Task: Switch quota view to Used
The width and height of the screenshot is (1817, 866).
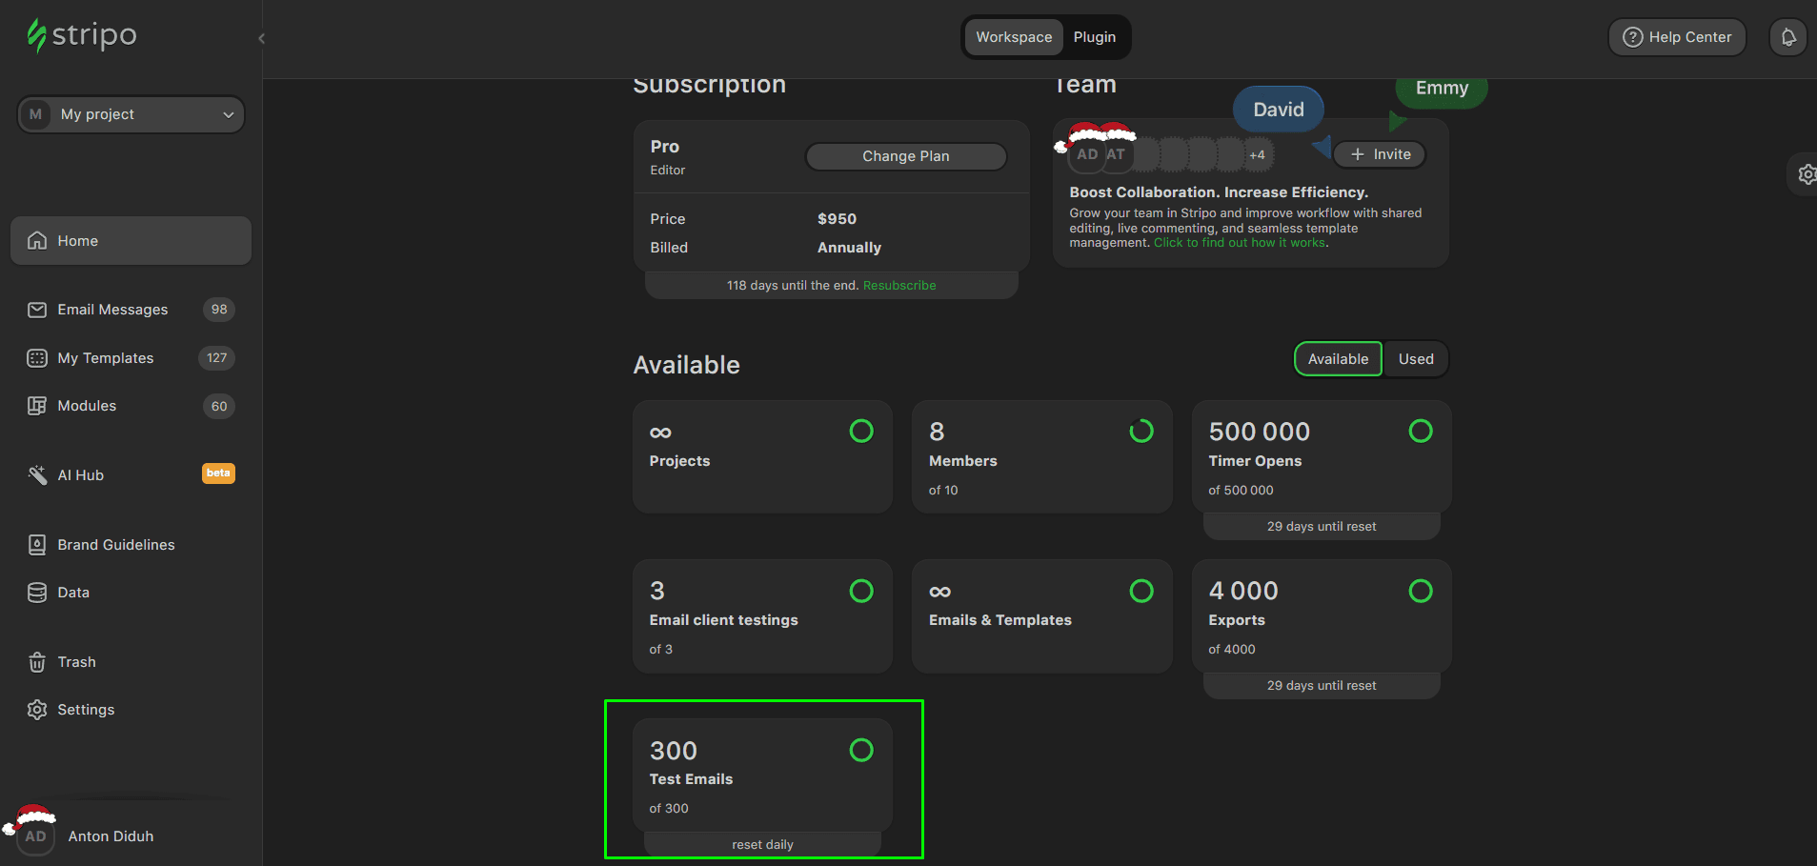Action: (x=1415, y=359)
